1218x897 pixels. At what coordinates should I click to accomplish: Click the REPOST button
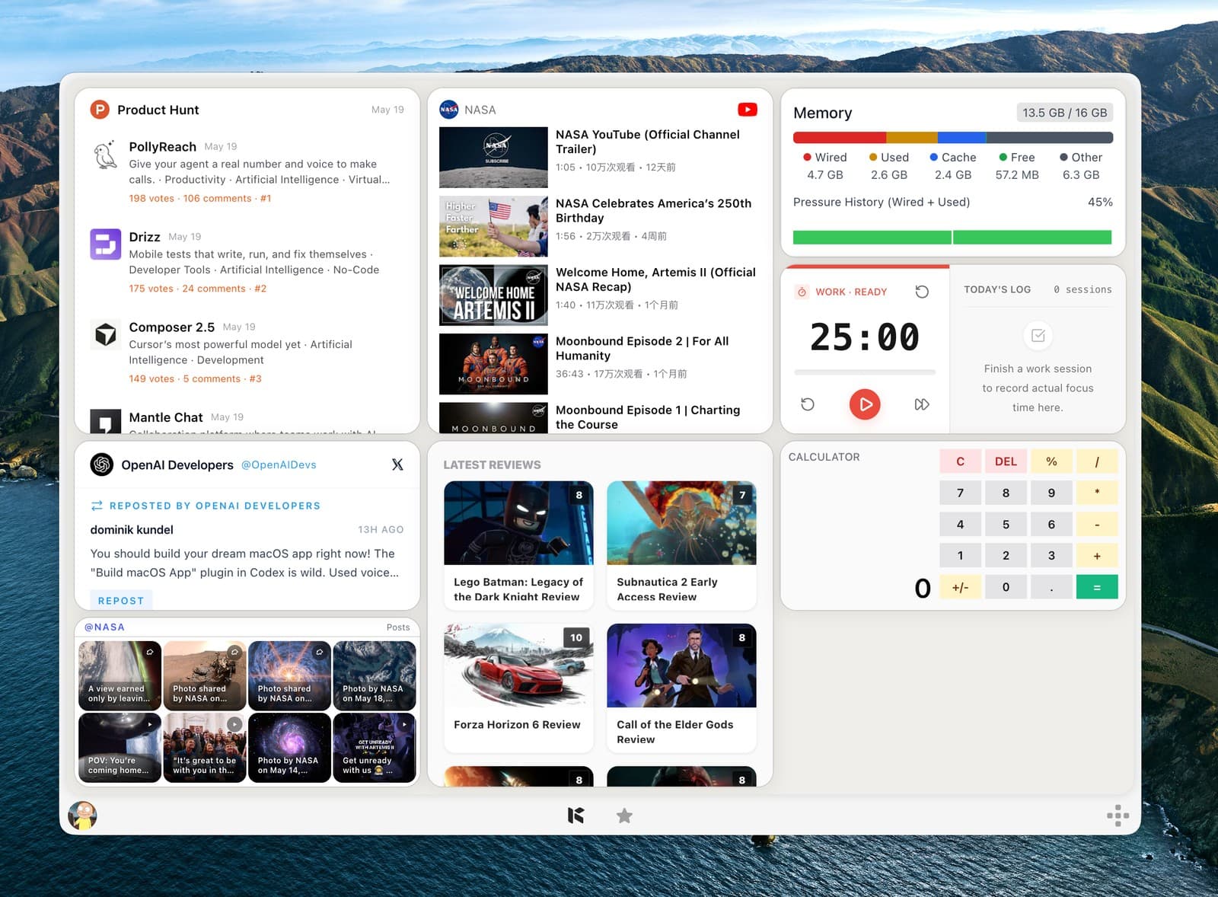(x=121, y=600)
